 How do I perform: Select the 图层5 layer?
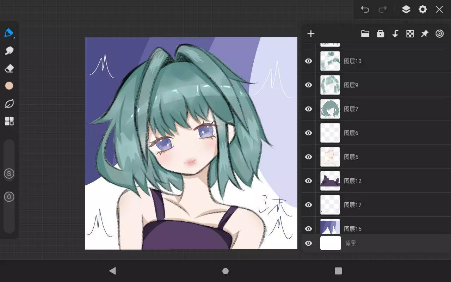370,157
